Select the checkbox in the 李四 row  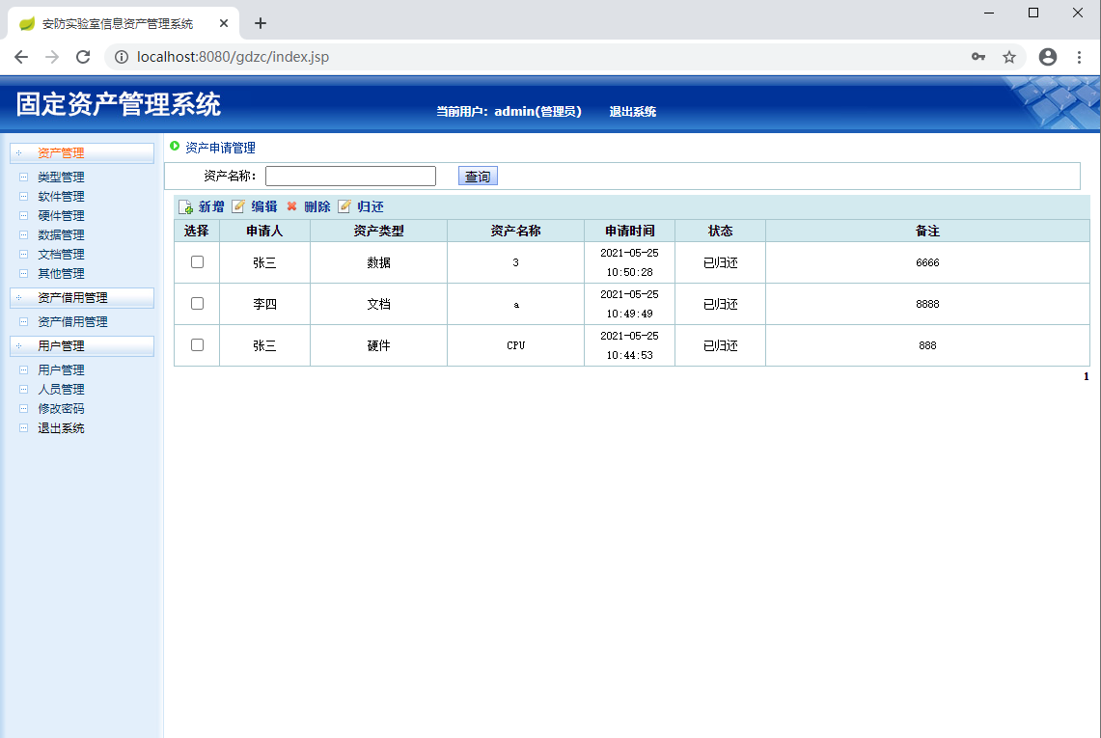[x=197, y=304]
